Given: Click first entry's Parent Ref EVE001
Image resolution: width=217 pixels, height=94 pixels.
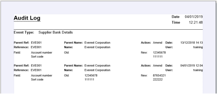Looking at the screenshot, I should coord(36,42).
